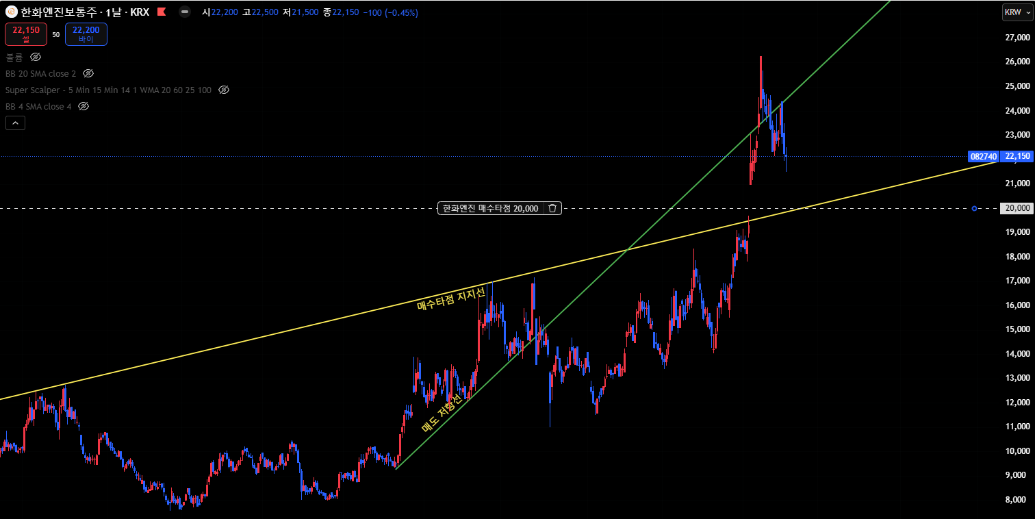
Task: Show the BB 4 SMA close 4 indicator
Action: click(x=84, y=106)
